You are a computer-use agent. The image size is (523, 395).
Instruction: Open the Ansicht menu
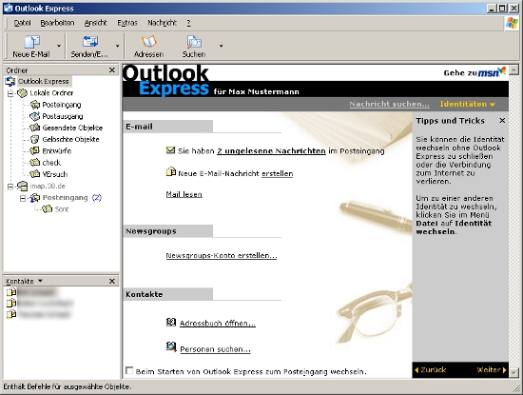96,23
